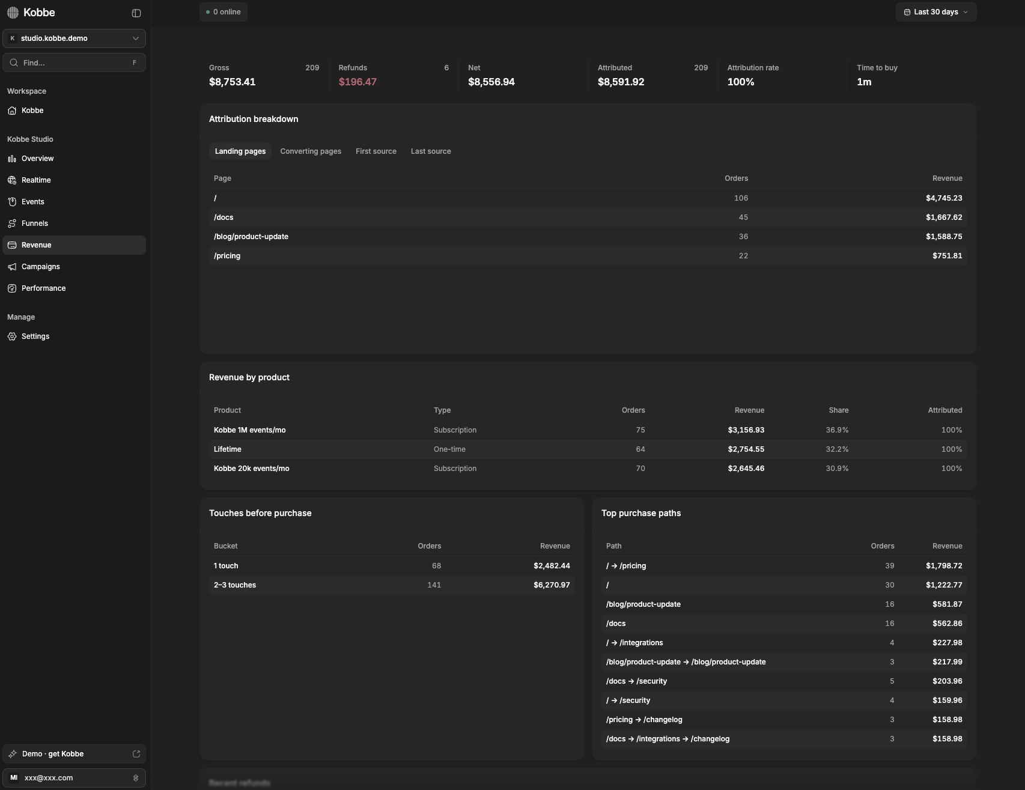Click the Top purchase paths heading
Screen dimensions: 1025x790
pos(641,513)
